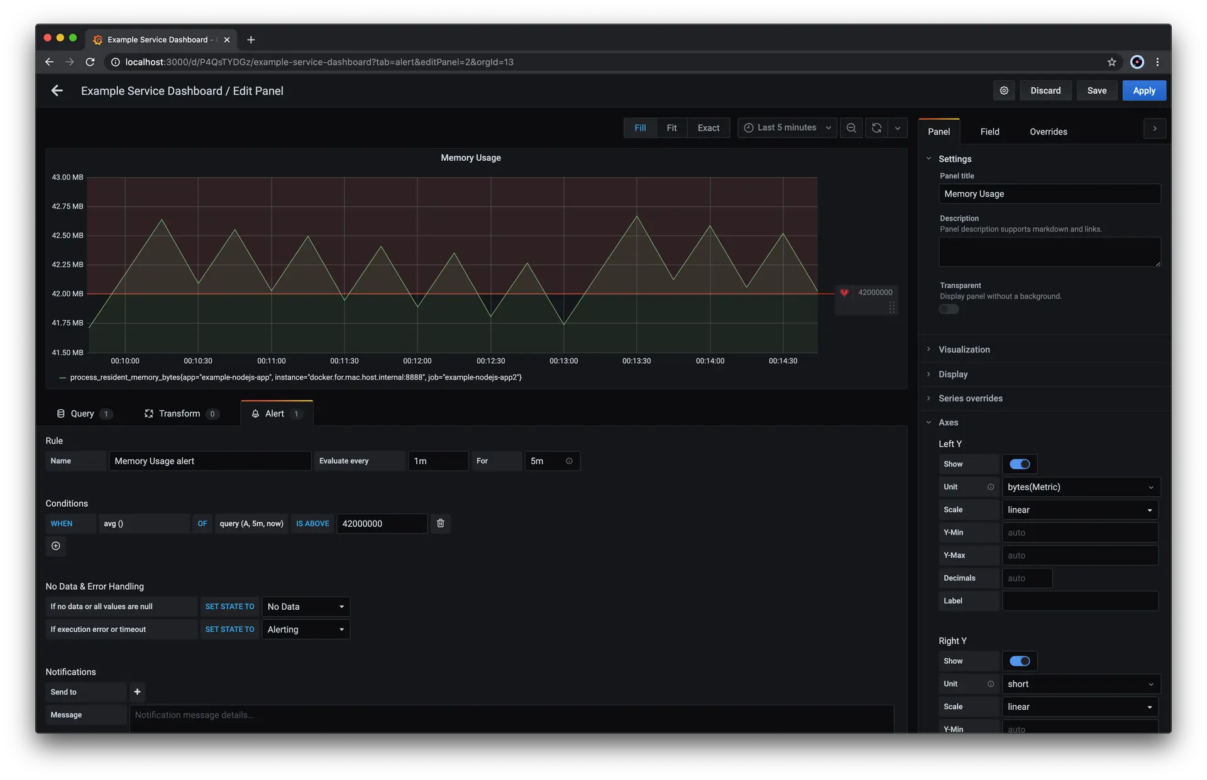Expand the Visualization section

[x=964, y=350]
